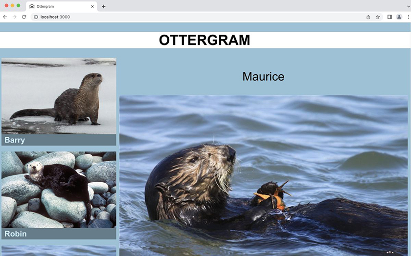411x256 pixels.
Task: Go back using the browser back arrow
Action: pos(5,17)
